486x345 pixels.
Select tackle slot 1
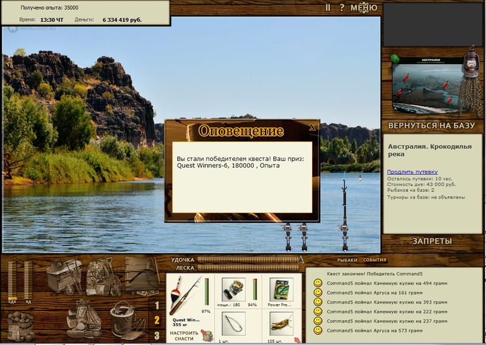coord(157,306)
